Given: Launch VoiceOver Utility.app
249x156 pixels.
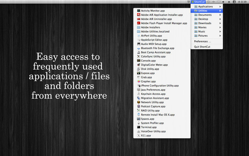Looking at the screenshot, I should coord(162,131).
